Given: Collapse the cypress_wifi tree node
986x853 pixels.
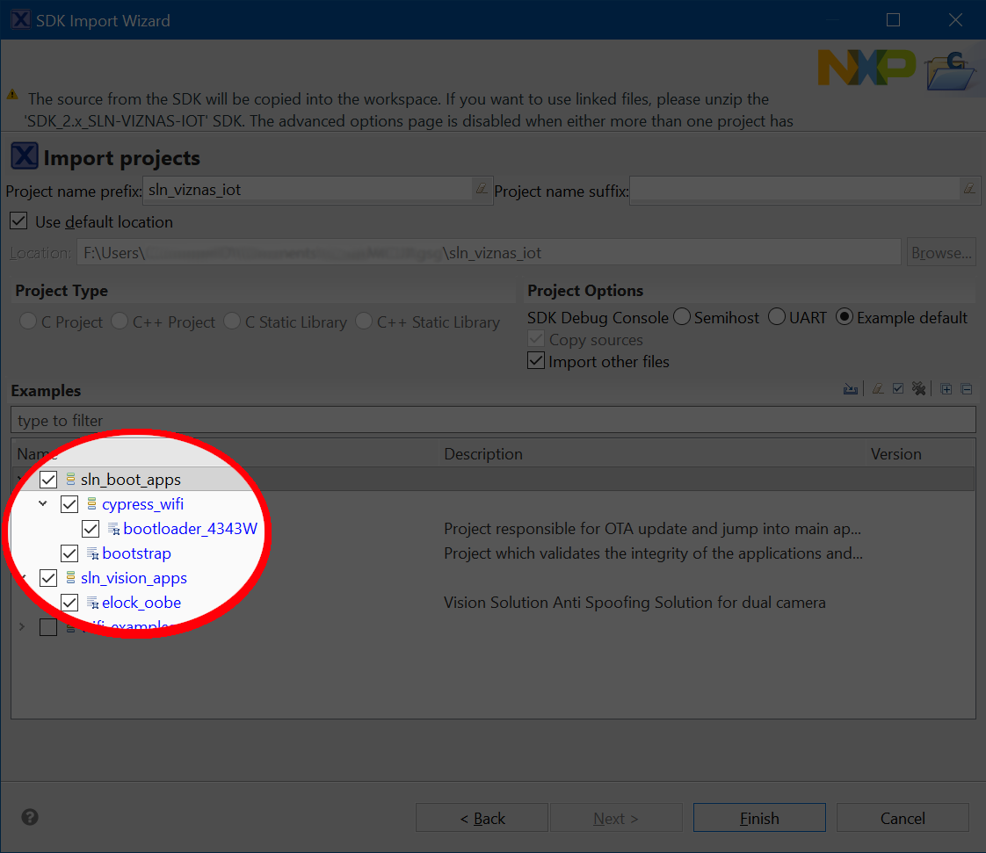Looking at the screenshot, I should point(43,504).
